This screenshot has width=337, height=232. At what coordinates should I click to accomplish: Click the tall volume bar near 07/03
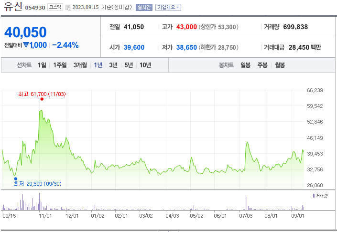point(246,202)
